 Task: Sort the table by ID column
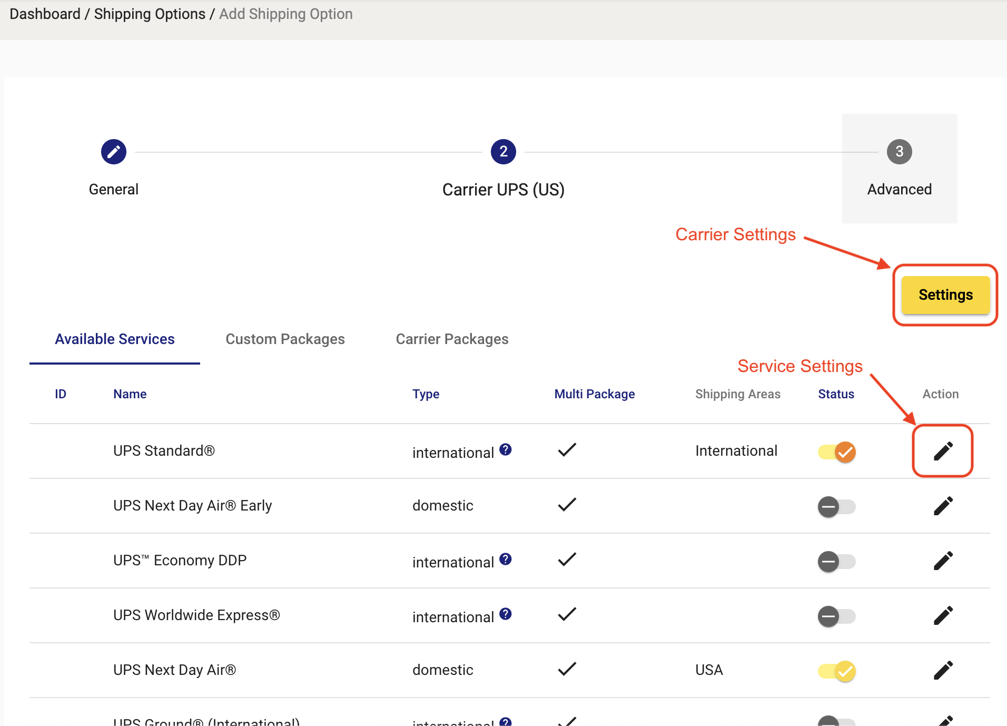click(61, 394)
